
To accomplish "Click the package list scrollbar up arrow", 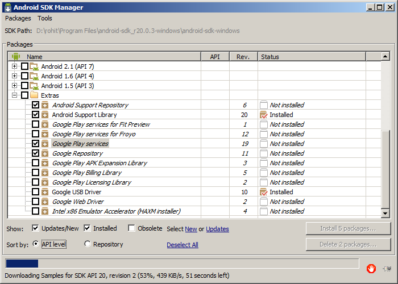I will 385,56.
